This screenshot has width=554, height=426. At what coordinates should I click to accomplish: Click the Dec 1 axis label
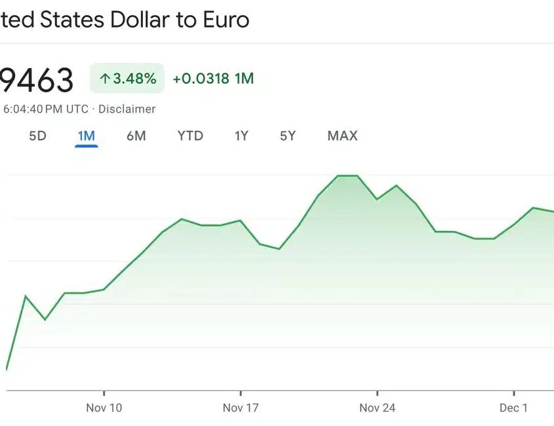pos(513,408)
